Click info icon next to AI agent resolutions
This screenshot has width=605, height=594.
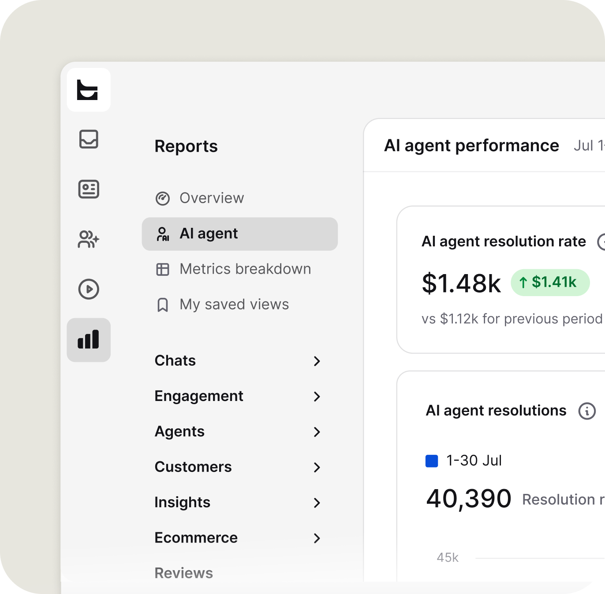coord(587,411)
